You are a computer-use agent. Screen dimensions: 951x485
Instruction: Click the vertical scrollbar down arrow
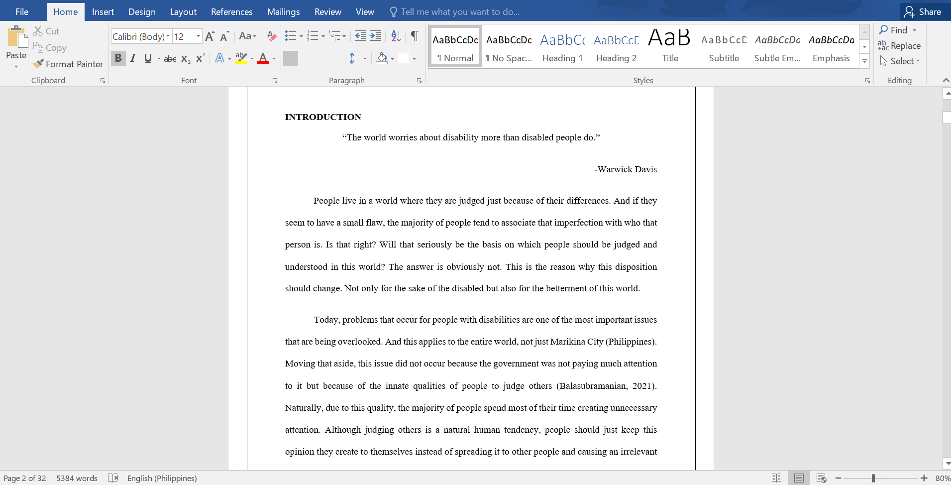(x=947, y=464)
